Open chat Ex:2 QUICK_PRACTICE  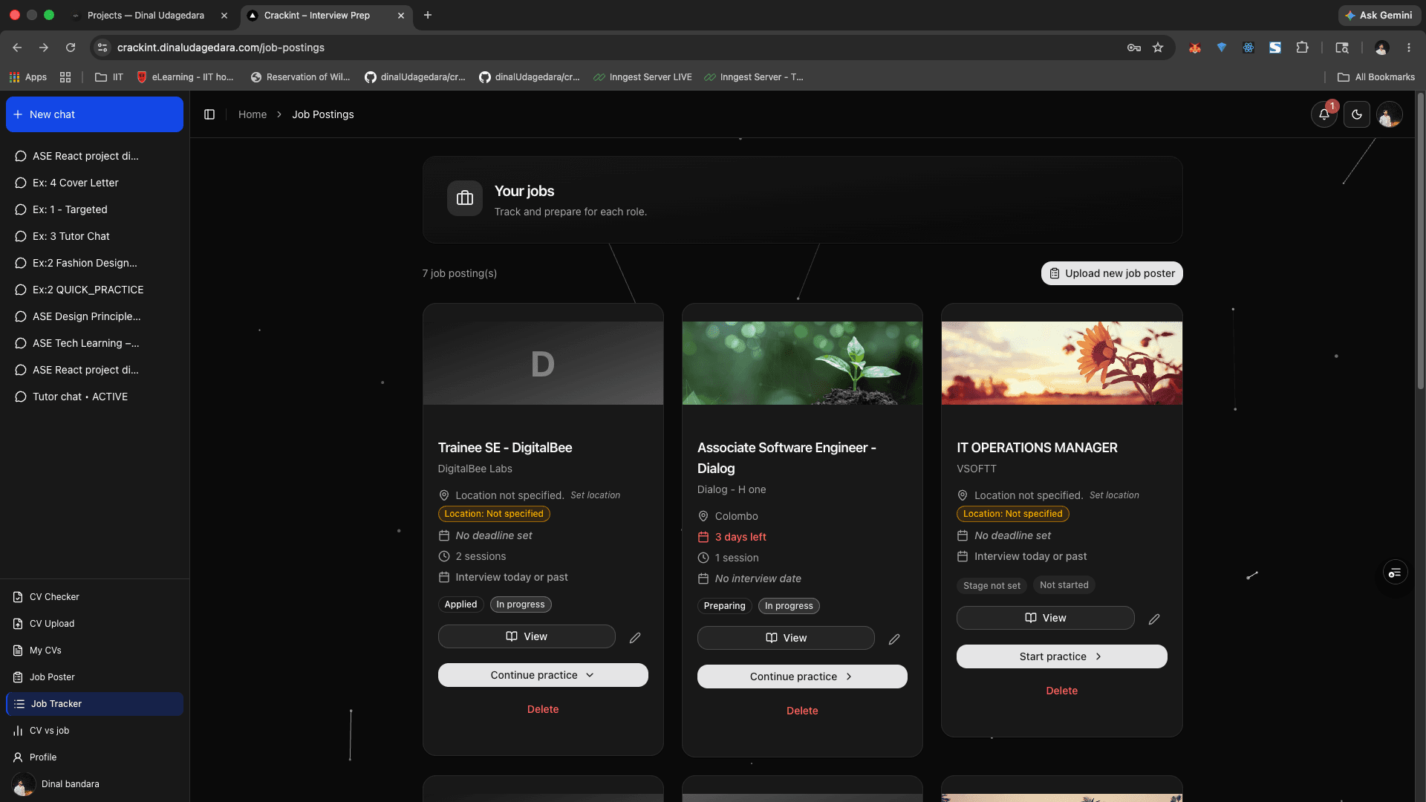point(94,290)
